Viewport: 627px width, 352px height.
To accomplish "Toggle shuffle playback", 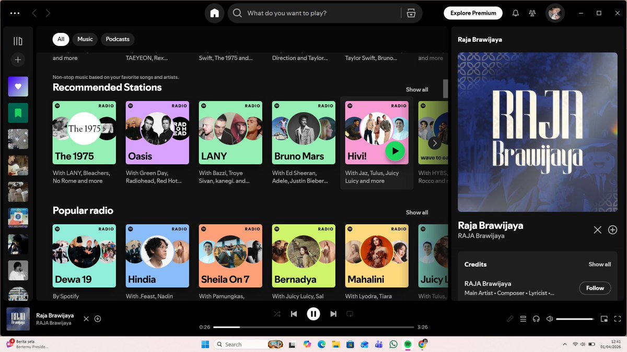I will click(x=277, y=314).
